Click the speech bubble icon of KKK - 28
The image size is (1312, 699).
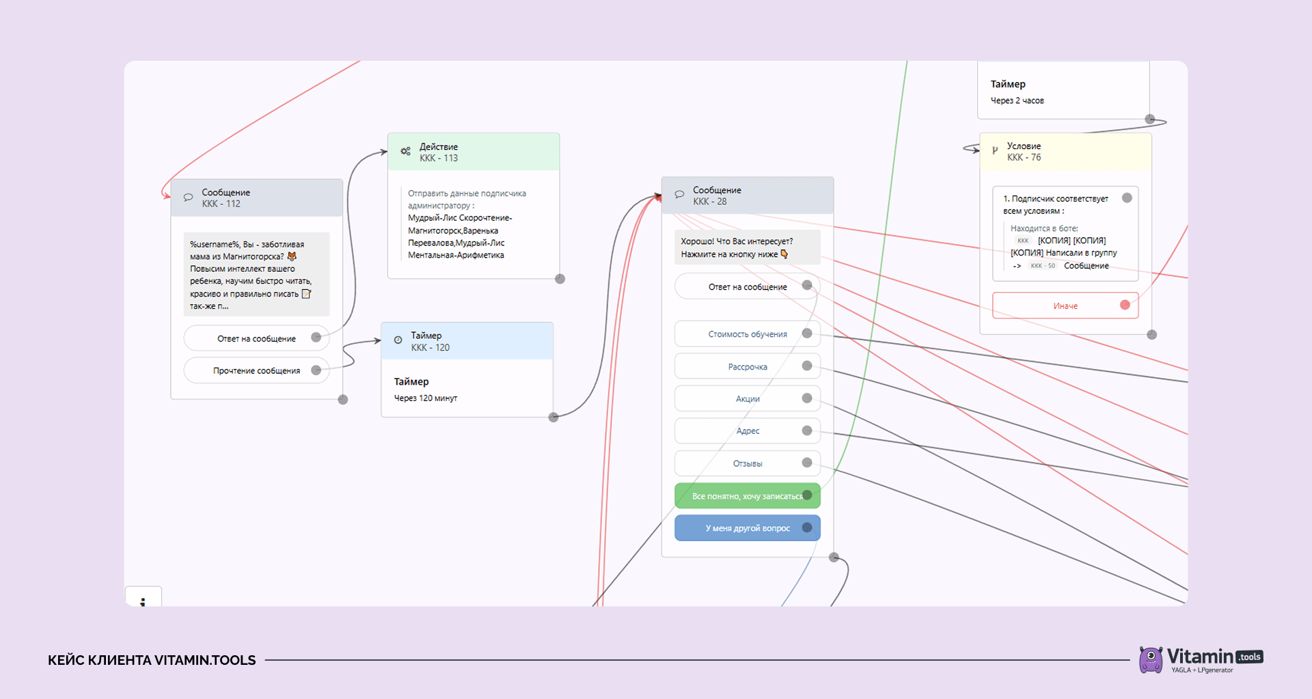point(679,195)
